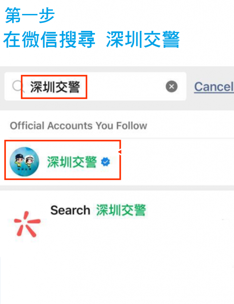The image size is (234, 304).
Task: Click empty space inside the search field
Action: [x=126, y=86]
